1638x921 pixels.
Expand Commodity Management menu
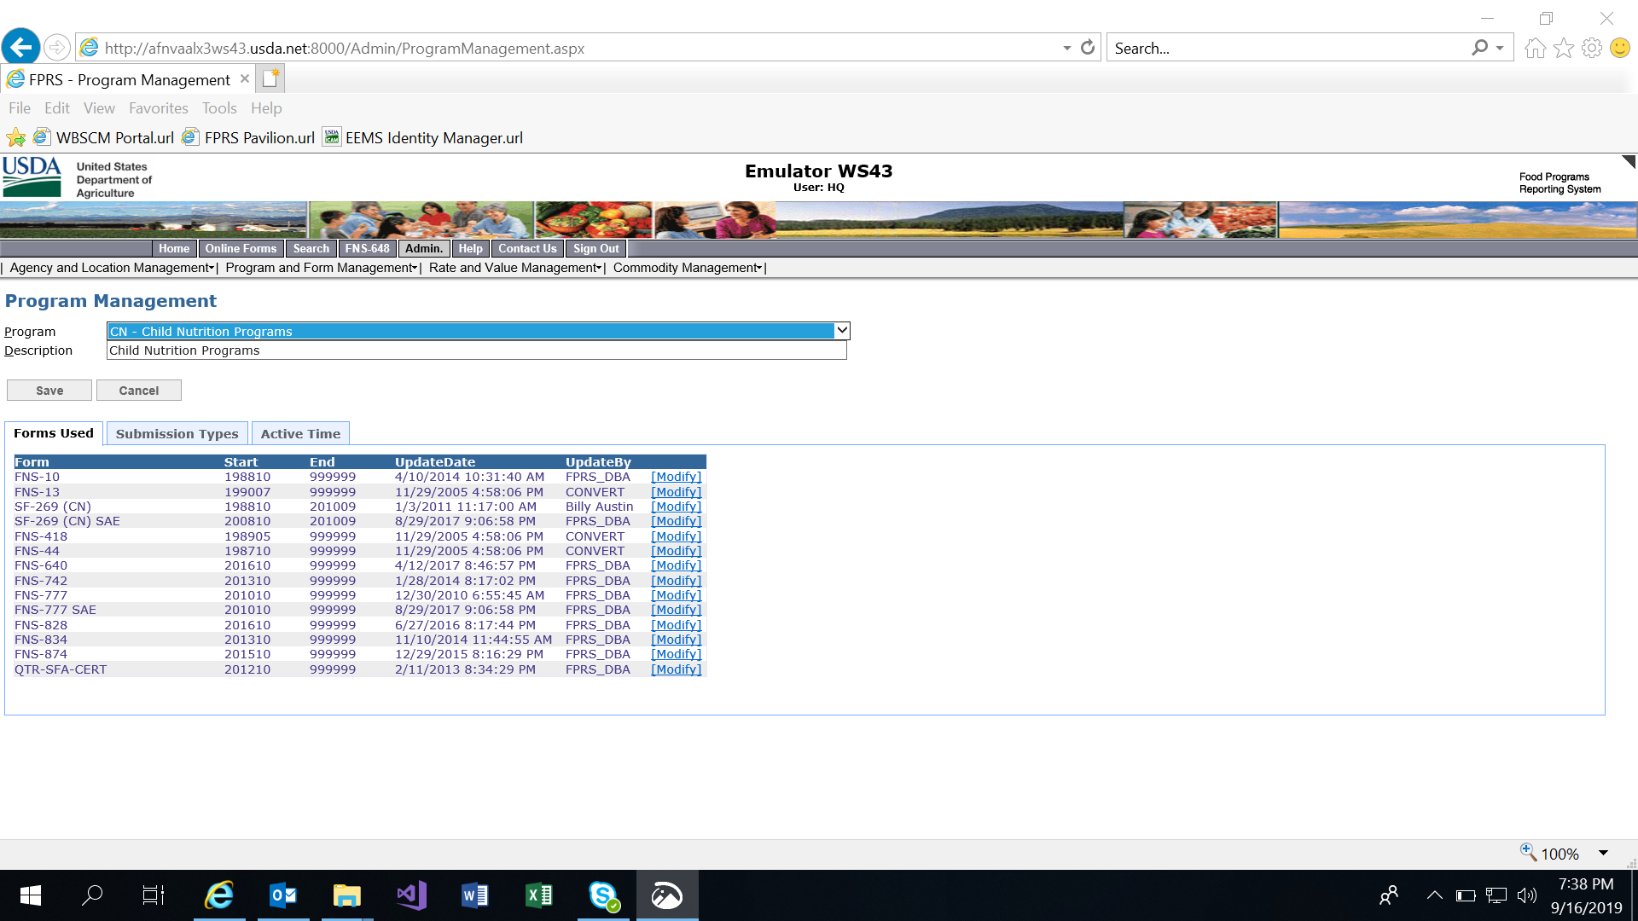coord(687,268)
